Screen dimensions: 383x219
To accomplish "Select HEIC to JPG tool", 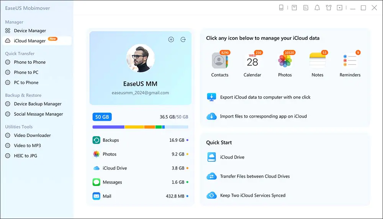I will coord(25,156).
